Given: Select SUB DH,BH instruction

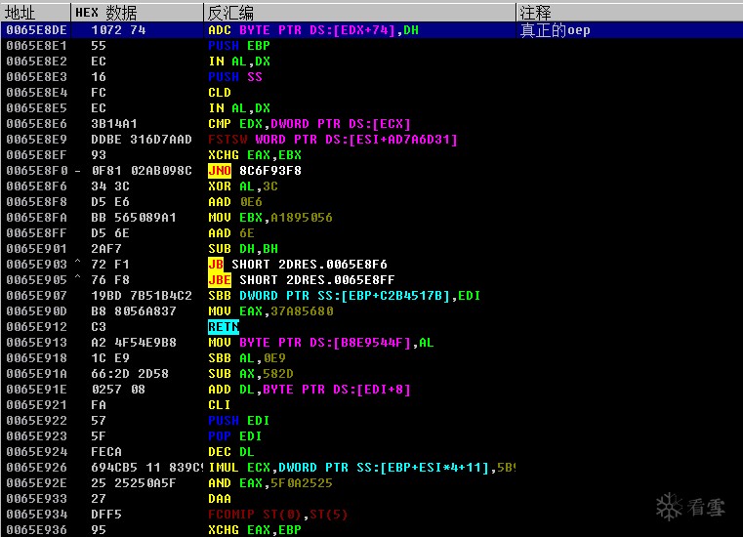Looking at the screenshot, I should pos(243,249).
